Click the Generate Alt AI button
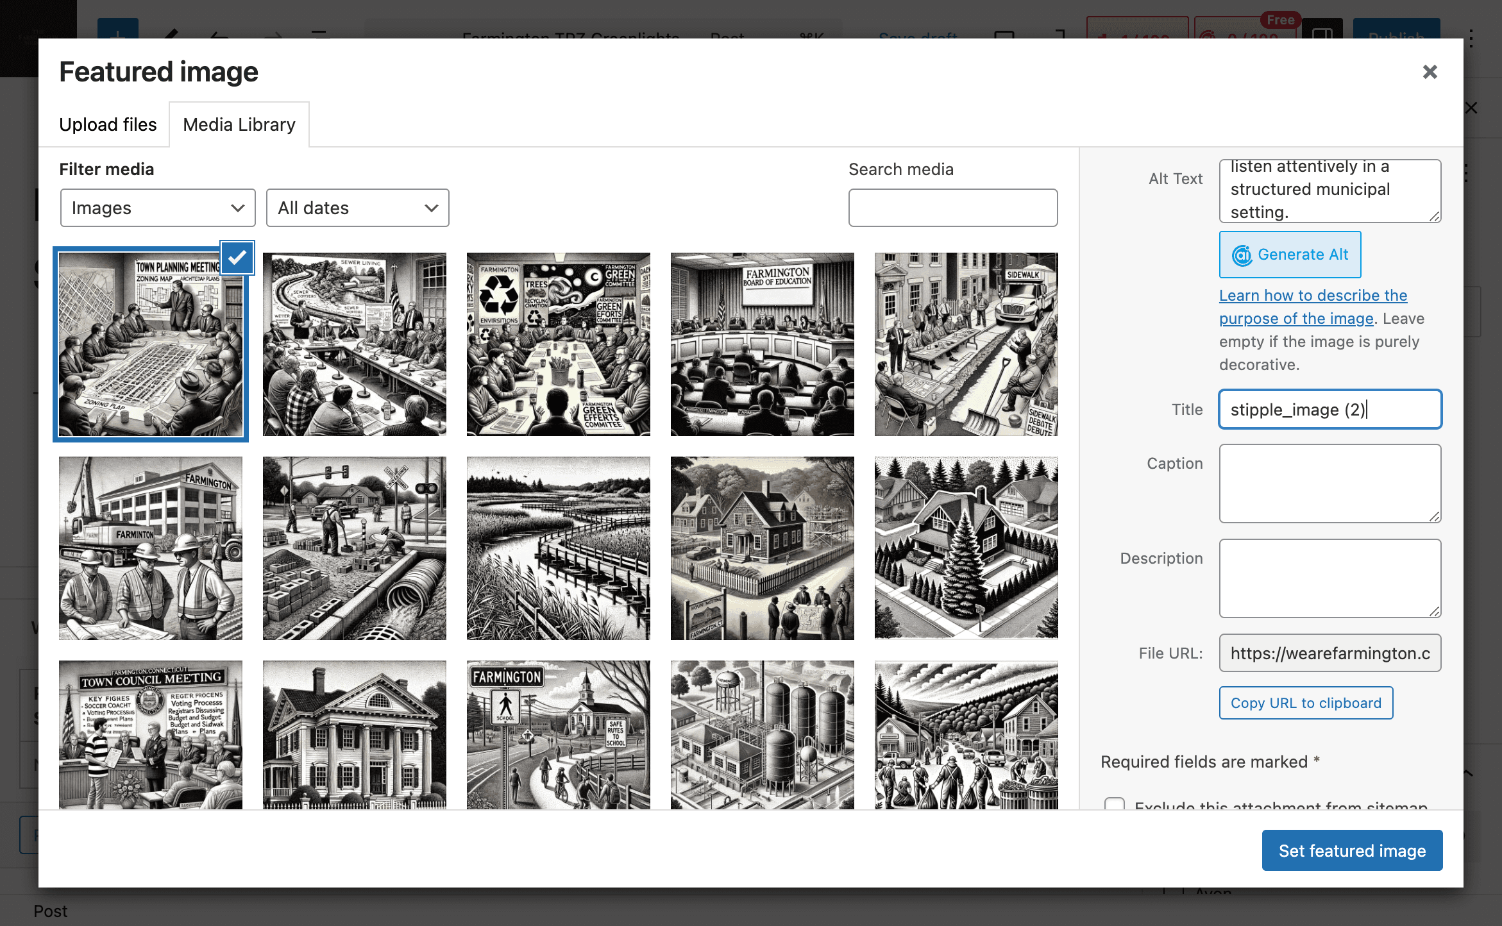Screen dimensions: 1502x926 click(1290, 255)
